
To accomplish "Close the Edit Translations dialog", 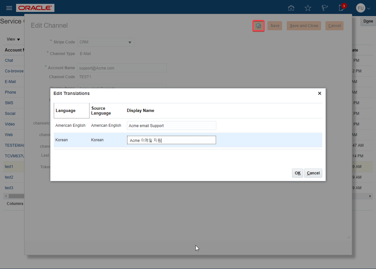I will (319, 93).
